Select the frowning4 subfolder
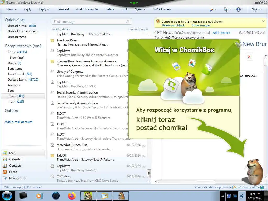 tap(17, 58)
